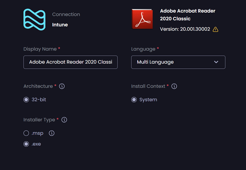This screenshot has width=246, height=170.
Task: Click into the Display Name text field
Action: (x=71, y=62)
